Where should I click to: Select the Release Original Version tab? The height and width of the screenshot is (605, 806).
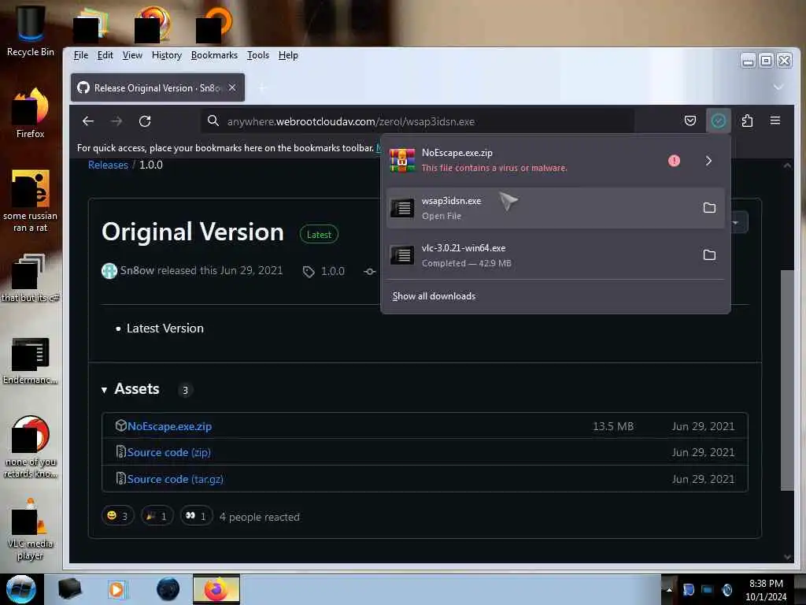pos(157,87)
